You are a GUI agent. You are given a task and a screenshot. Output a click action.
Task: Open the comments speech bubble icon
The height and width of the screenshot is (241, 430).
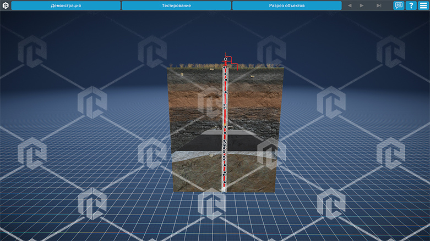(x=399, y=5)
